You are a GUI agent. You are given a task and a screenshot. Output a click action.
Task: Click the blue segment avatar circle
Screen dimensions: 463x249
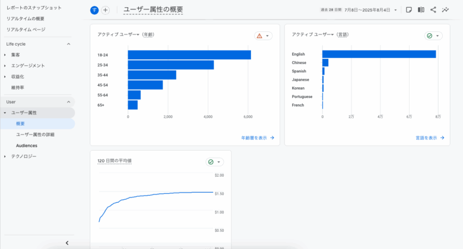tap(94, 10)
